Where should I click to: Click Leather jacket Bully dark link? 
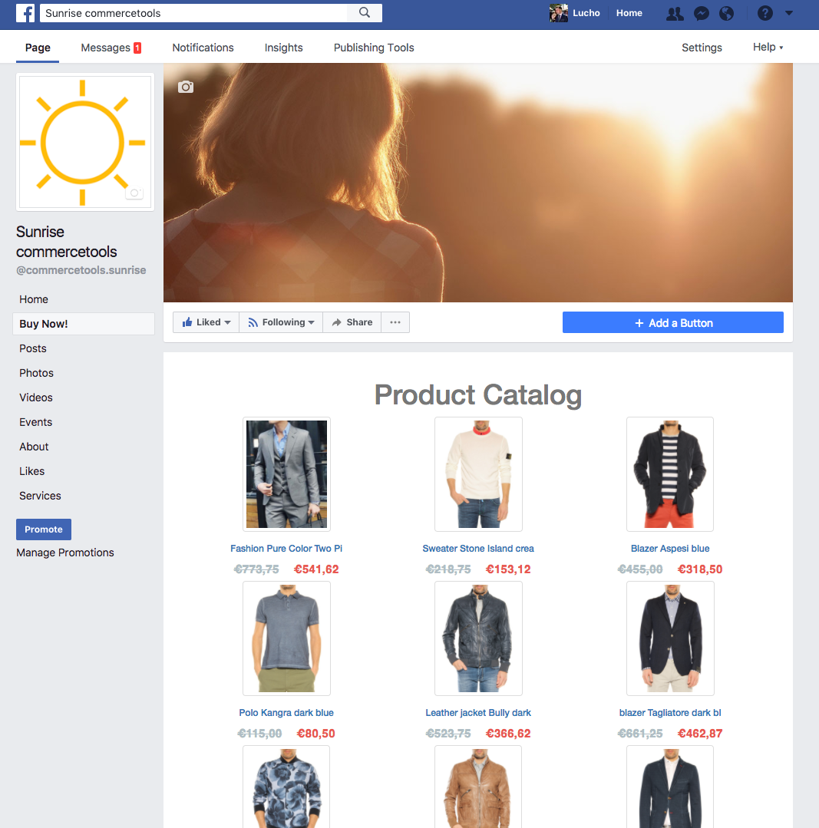478,713
